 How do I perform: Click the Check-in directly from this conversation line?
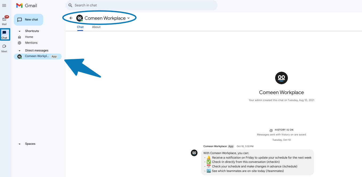pyautogui.click(x=242, y=162)
